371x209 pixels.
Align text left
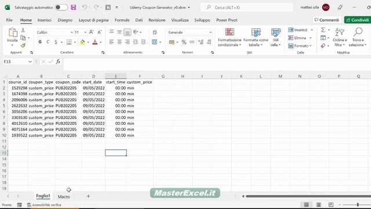(111, 42)
